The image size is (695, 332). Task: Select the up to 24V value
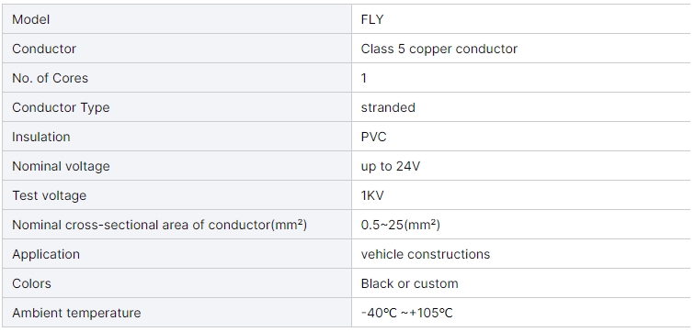click(390, 166)
